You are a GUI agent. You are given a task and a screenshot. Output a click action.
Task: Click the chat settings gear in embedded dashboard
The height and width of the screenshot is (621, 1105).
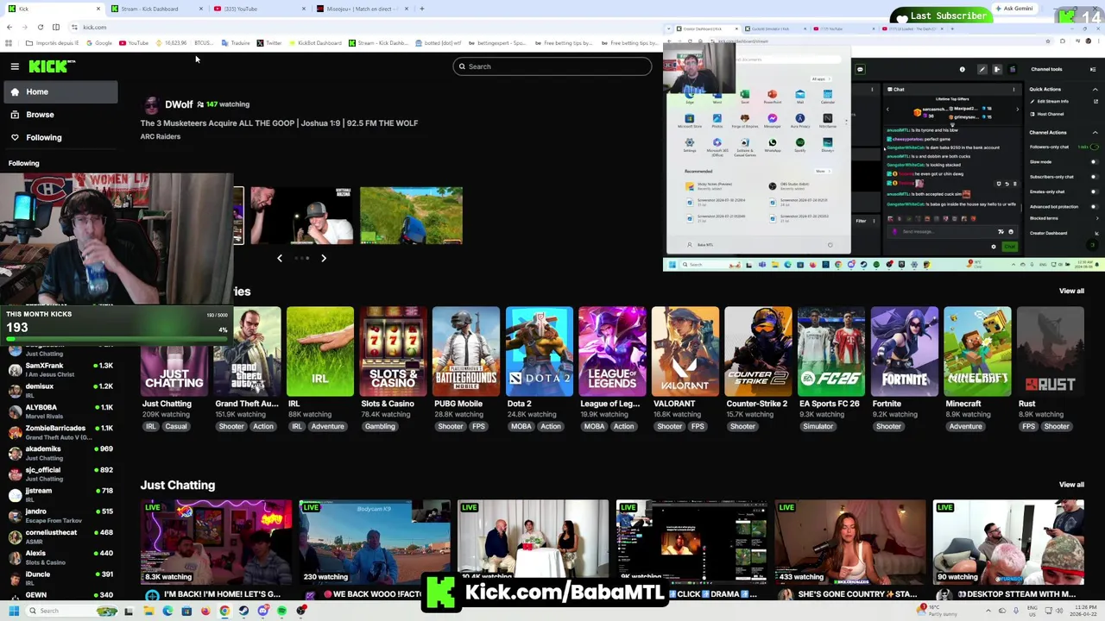pos(993,247)
